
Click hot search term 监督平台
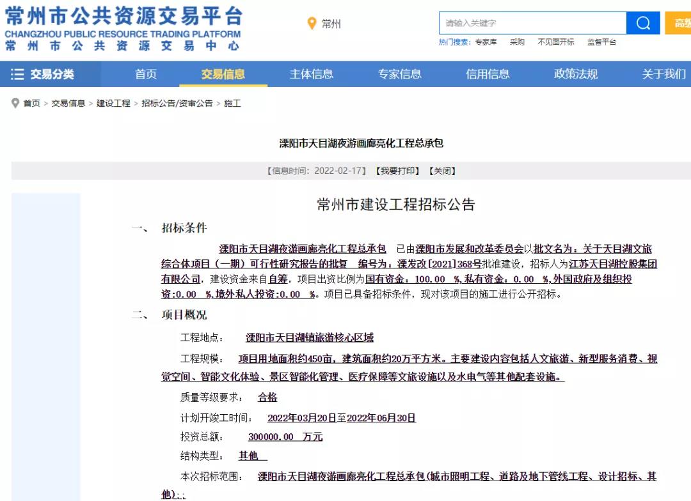click(601, 42)
